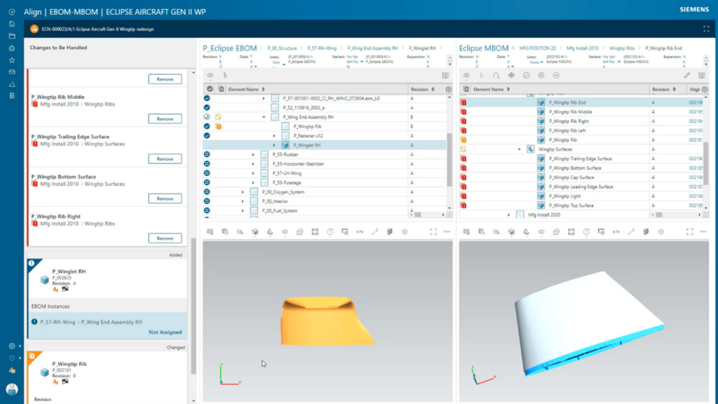
Task: Expand the P_Fastener x12 node
Action: tap(274, 136)
